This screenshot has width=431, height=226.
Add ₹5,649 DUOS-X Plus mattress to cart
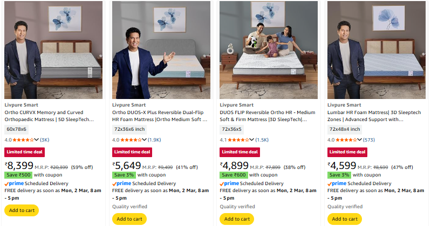coord(129,219)
